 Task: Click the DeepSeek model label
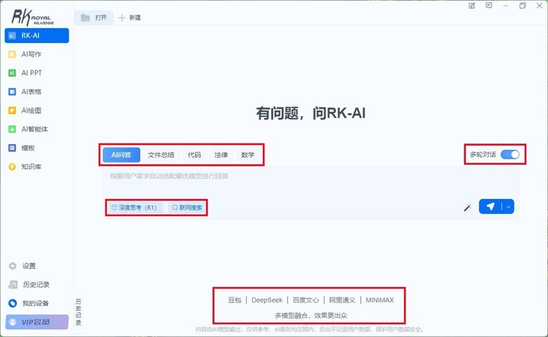click(266, 300)
